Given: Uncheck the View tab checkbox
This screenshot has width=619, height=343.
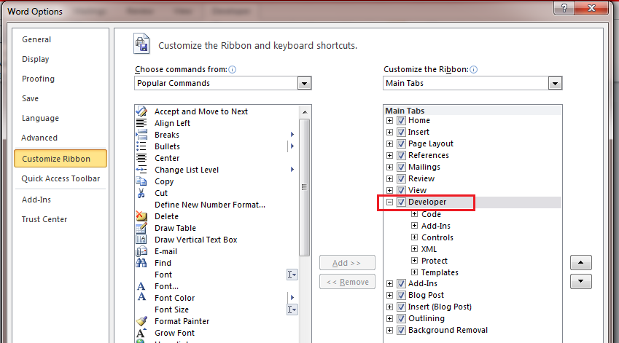Looking at the screenshot, I should coord(402,190).
